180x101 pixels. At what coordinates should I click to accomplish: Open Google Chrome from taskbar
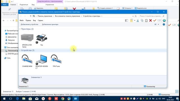63,98
